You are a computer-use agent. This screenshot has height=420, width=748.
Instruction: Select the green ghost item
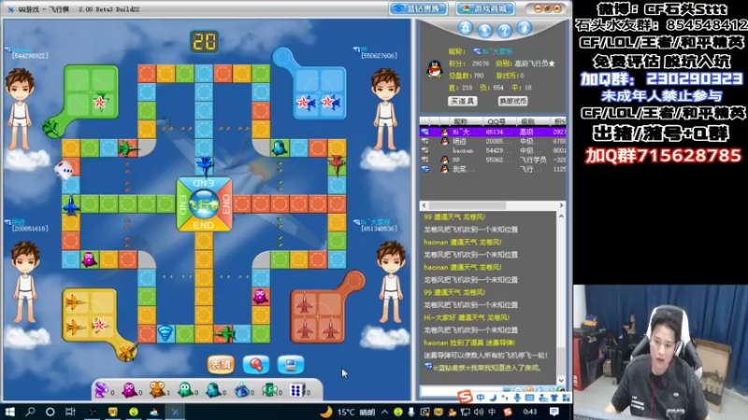(185, 390)
